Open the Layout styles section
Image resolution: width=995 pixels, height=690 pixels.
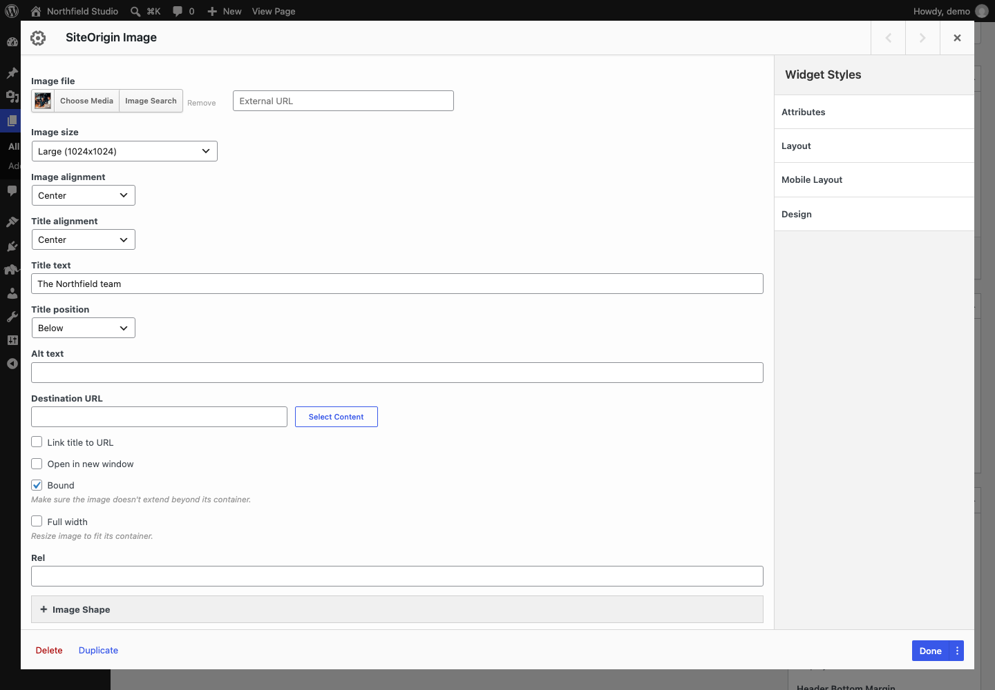(874, 146)
